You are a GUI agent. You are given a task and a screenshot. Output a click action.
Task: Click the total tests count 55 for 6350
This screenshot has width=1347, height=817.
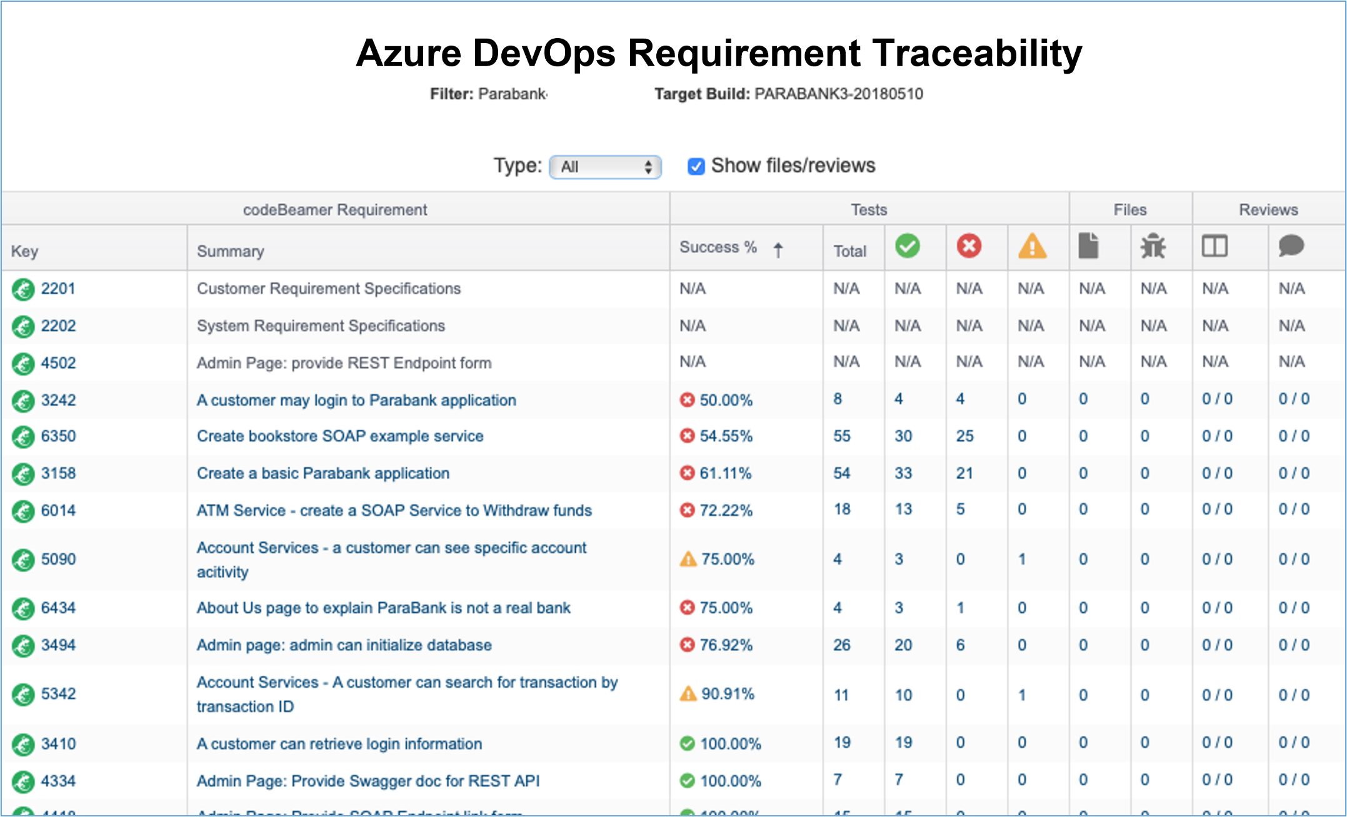tap(841, 436)
